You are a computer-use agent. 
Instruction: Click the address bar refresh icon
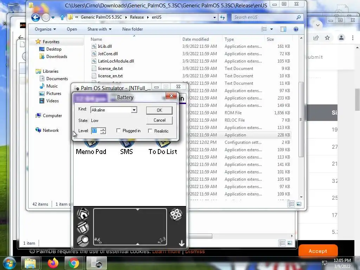(223, 17)
